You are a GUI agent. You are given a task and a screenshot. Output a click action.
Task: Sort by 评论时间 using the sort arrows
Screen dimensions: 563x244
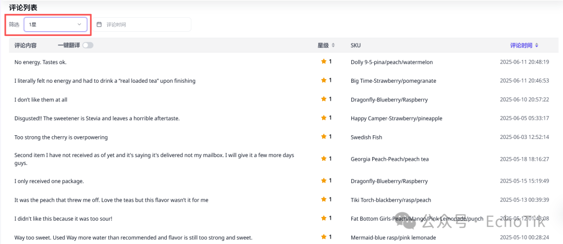536,45
